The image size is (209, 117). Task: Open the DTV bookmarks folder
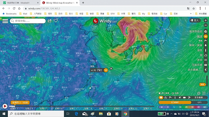point(111,14)
